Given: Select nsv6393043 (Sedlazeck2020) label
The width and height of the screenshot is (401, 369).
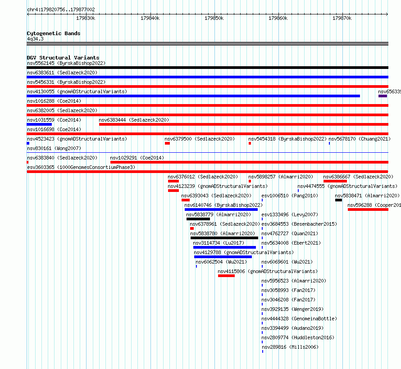Looking at the screenshot, I should (216, 196).
